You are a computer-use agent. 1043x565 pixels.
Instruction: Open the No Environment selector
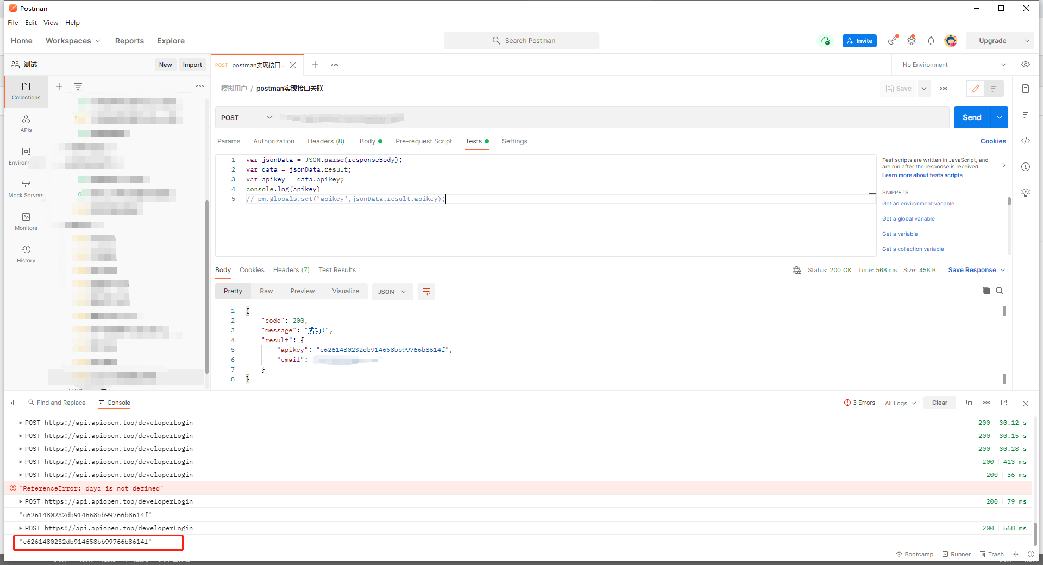pos(954,65)
